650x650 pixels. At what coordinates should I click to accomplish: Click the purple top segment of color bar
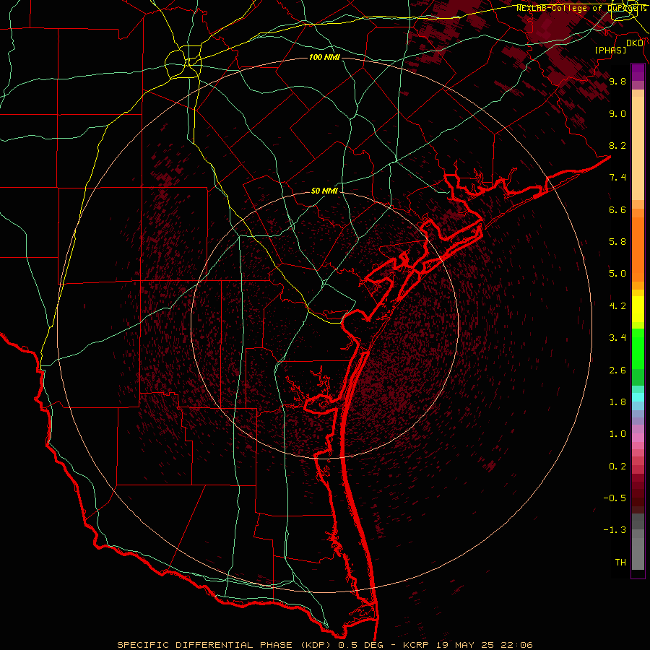point(638,72)
